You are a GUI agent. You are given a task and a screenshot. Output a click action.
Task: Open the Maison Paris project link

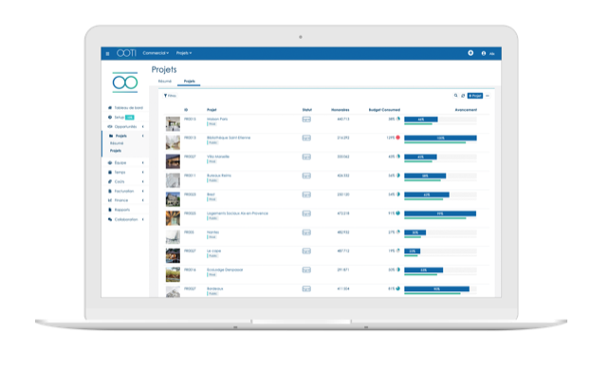click(217, 120)
